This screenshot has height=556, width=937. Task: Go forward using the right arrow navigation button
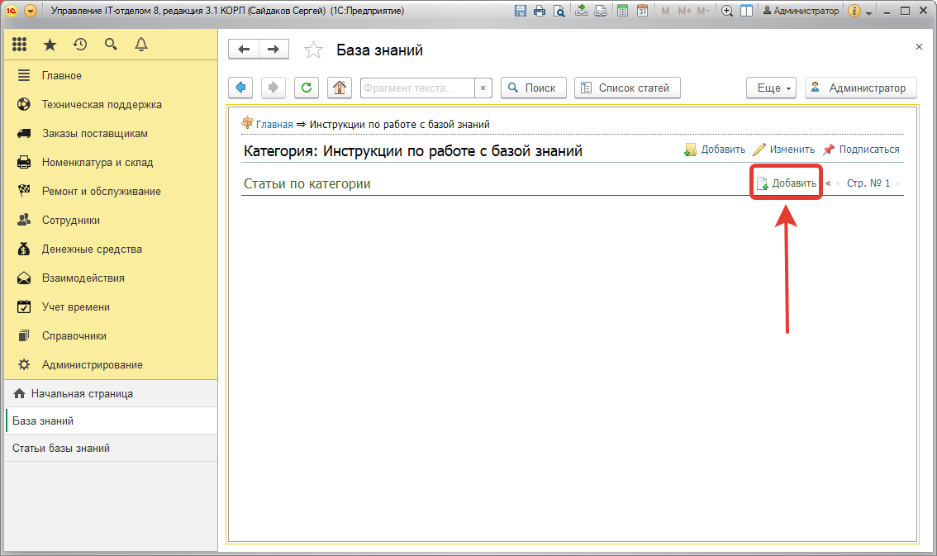tap(273, 49)
